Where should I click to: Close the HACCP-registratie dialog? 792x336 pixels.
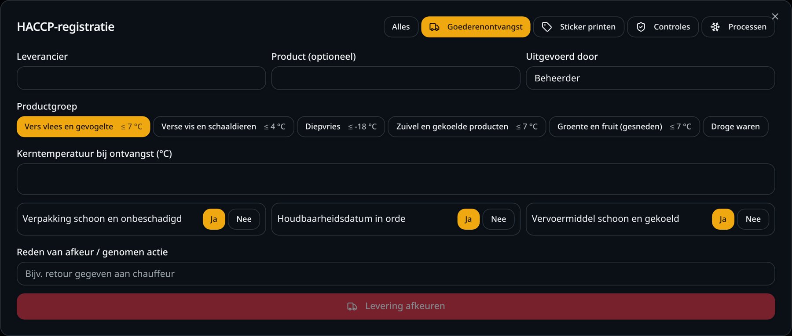775,16
